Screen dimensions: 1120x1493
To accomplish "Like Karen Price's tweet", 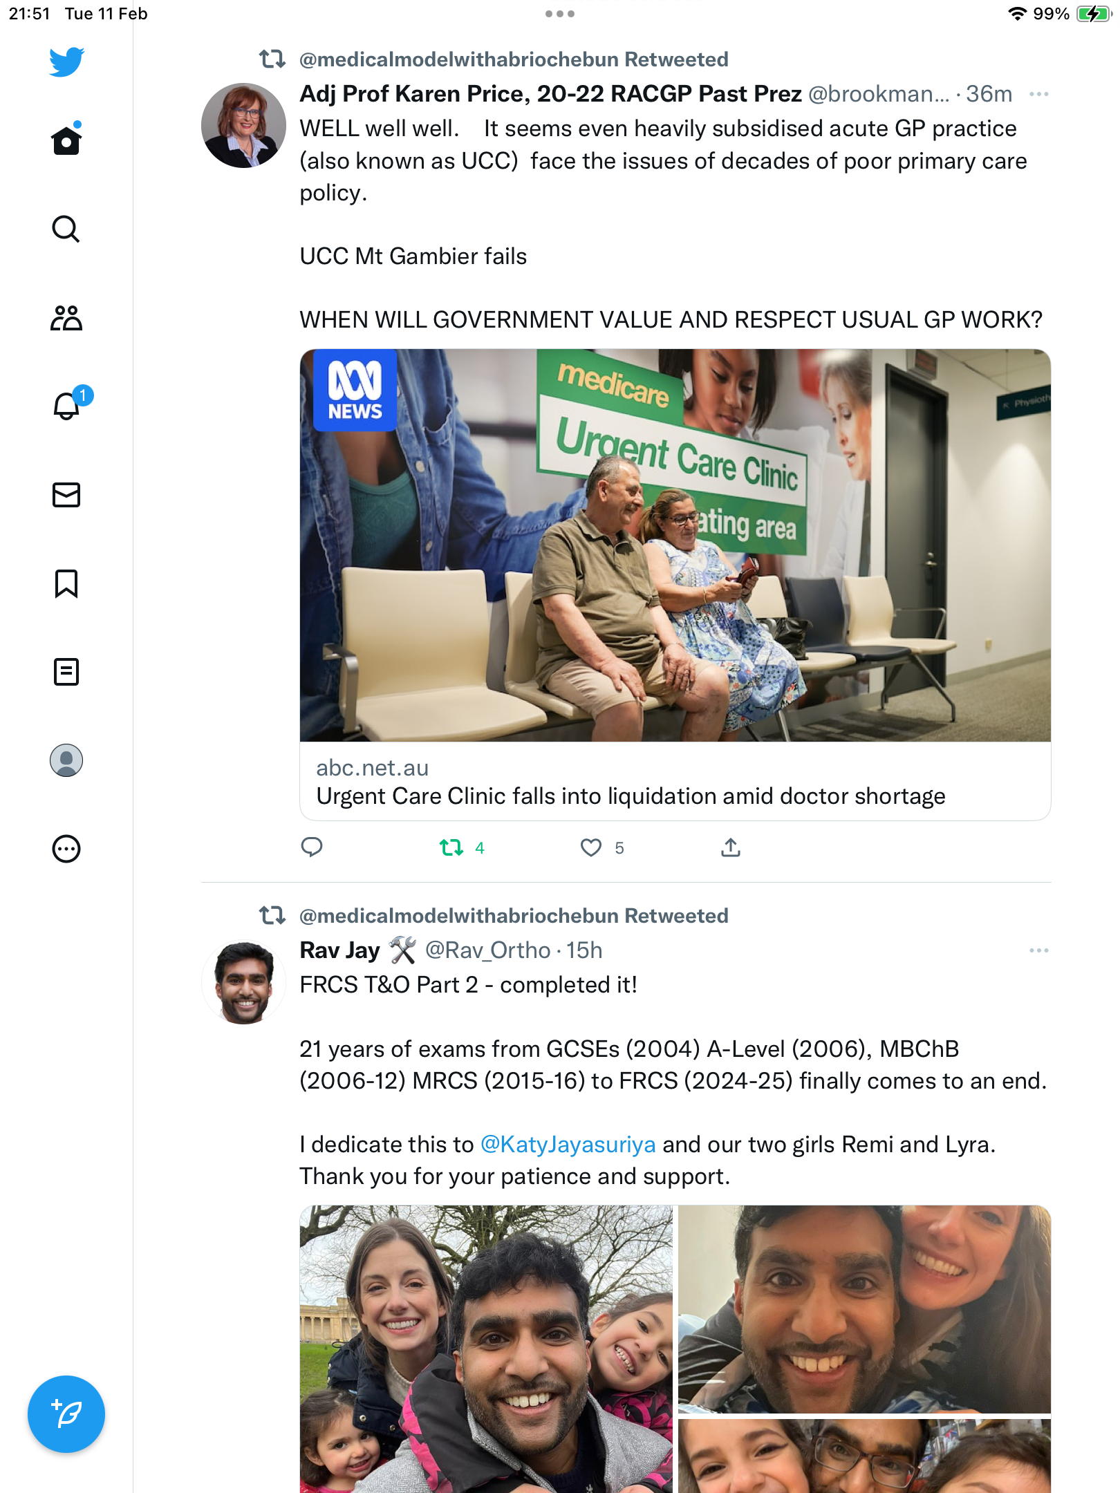I will [x=591, y=847].
